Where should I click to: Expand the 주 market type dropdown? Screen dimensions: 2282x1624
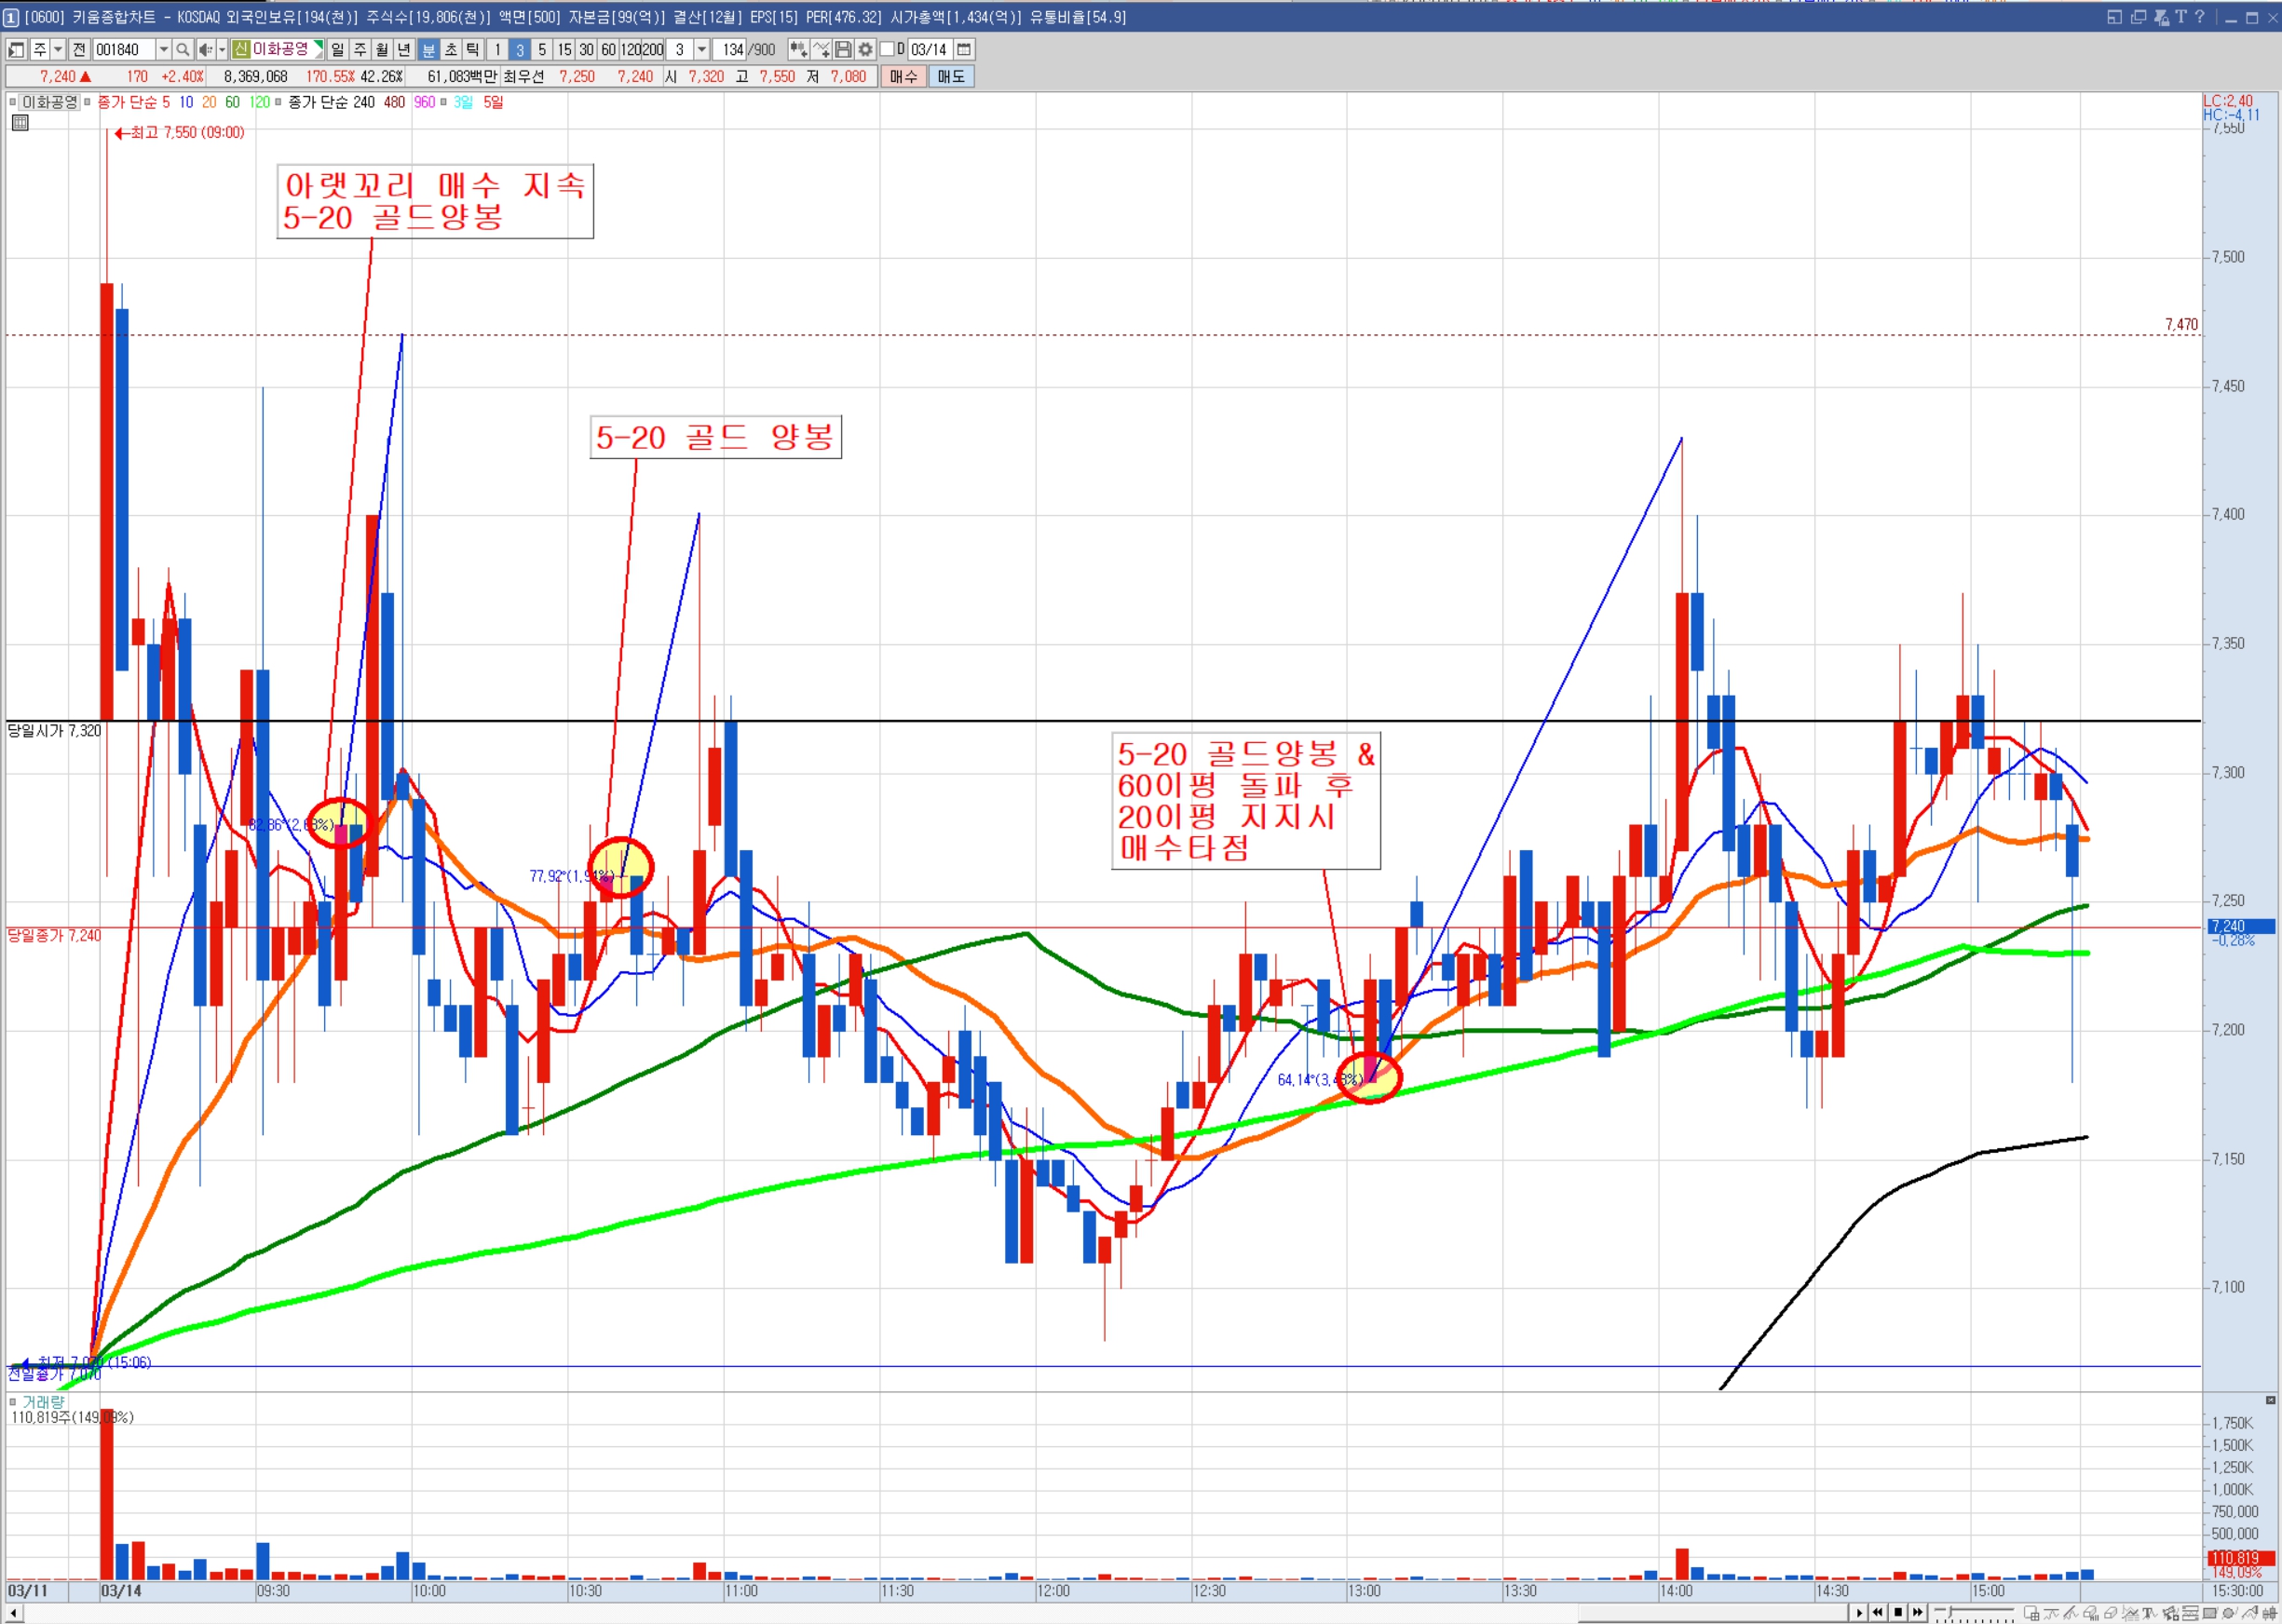pos(58,49)
